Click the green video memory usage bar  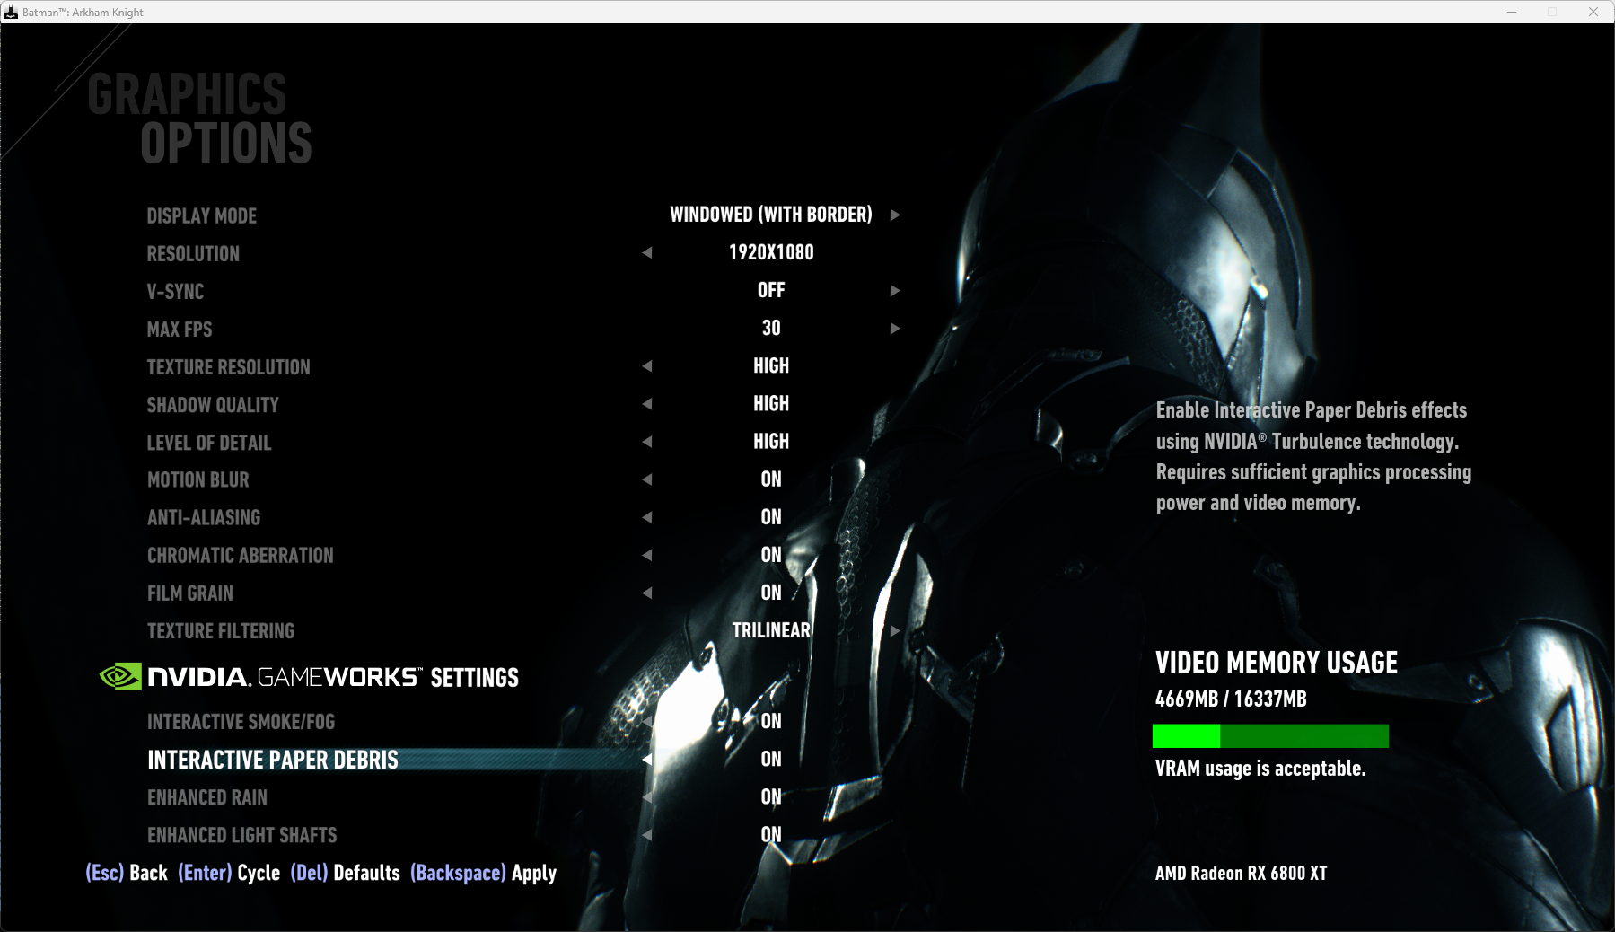1270,736
